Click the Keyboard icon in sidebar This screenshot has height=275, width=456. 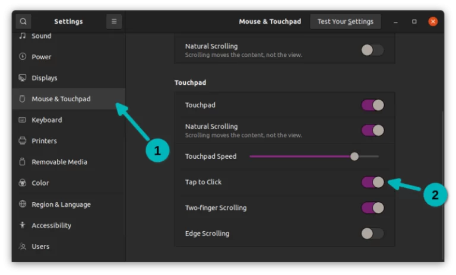[x=23, y=120]
